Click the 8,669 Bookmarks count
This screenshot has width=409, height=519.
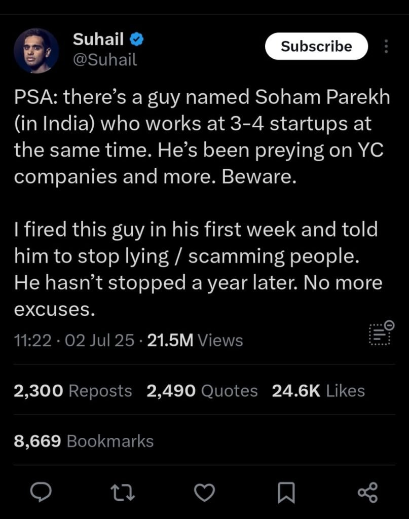(84, 441)
